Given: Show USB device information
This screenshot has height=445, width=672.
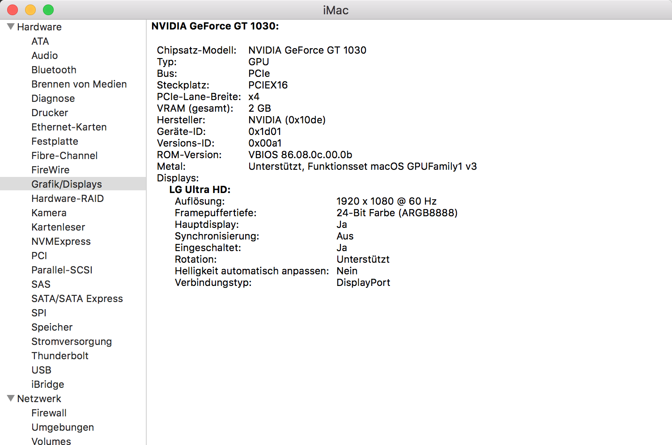Looking at the screenshot, I should tap(42, 370).
